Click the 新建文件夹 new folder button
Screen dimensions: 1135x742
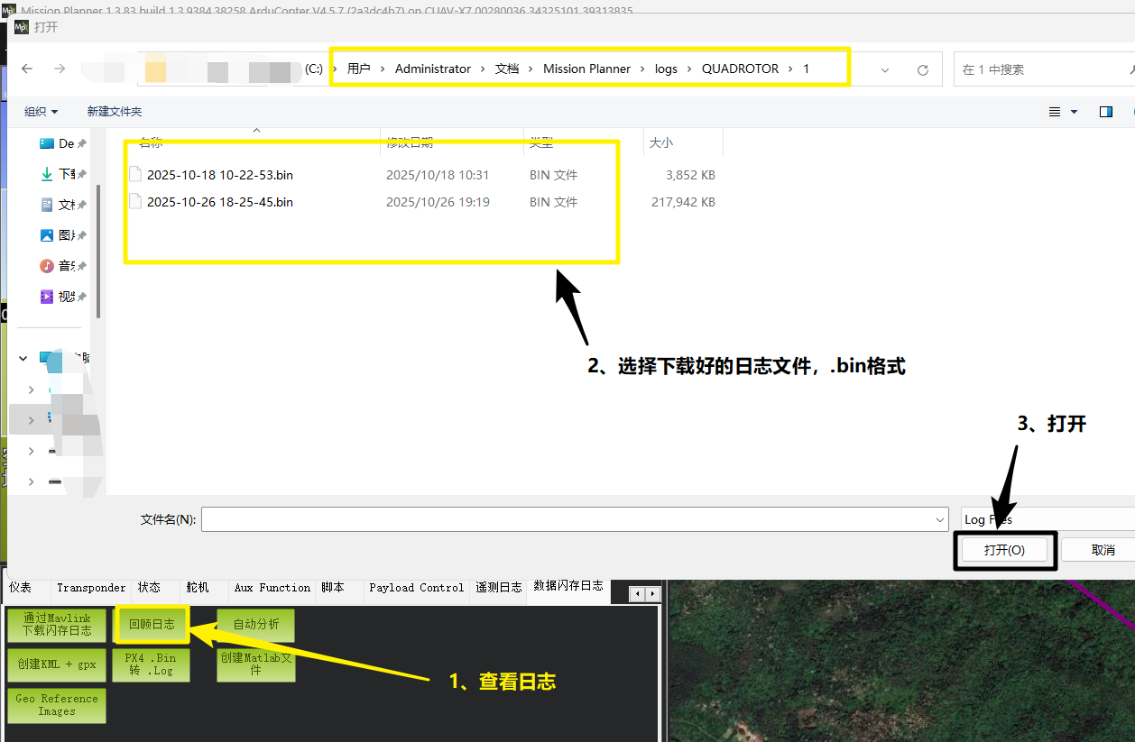tap(115, 112)
